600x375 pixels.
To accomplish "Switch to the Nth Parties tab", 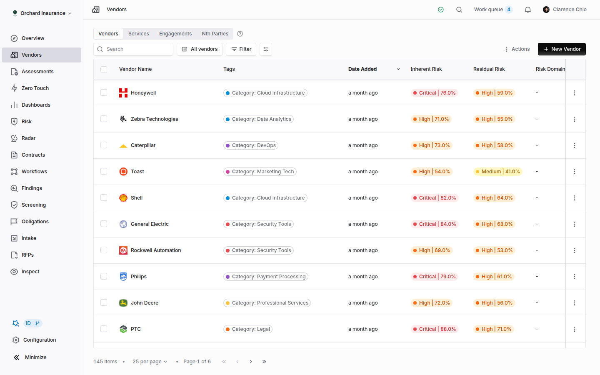I will [x=215, y=34].
